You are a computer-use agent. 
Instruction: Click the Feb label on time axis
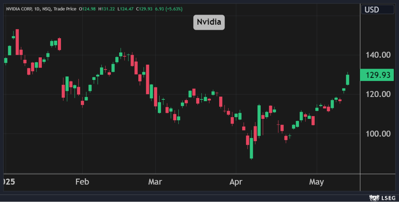point(82,182)
